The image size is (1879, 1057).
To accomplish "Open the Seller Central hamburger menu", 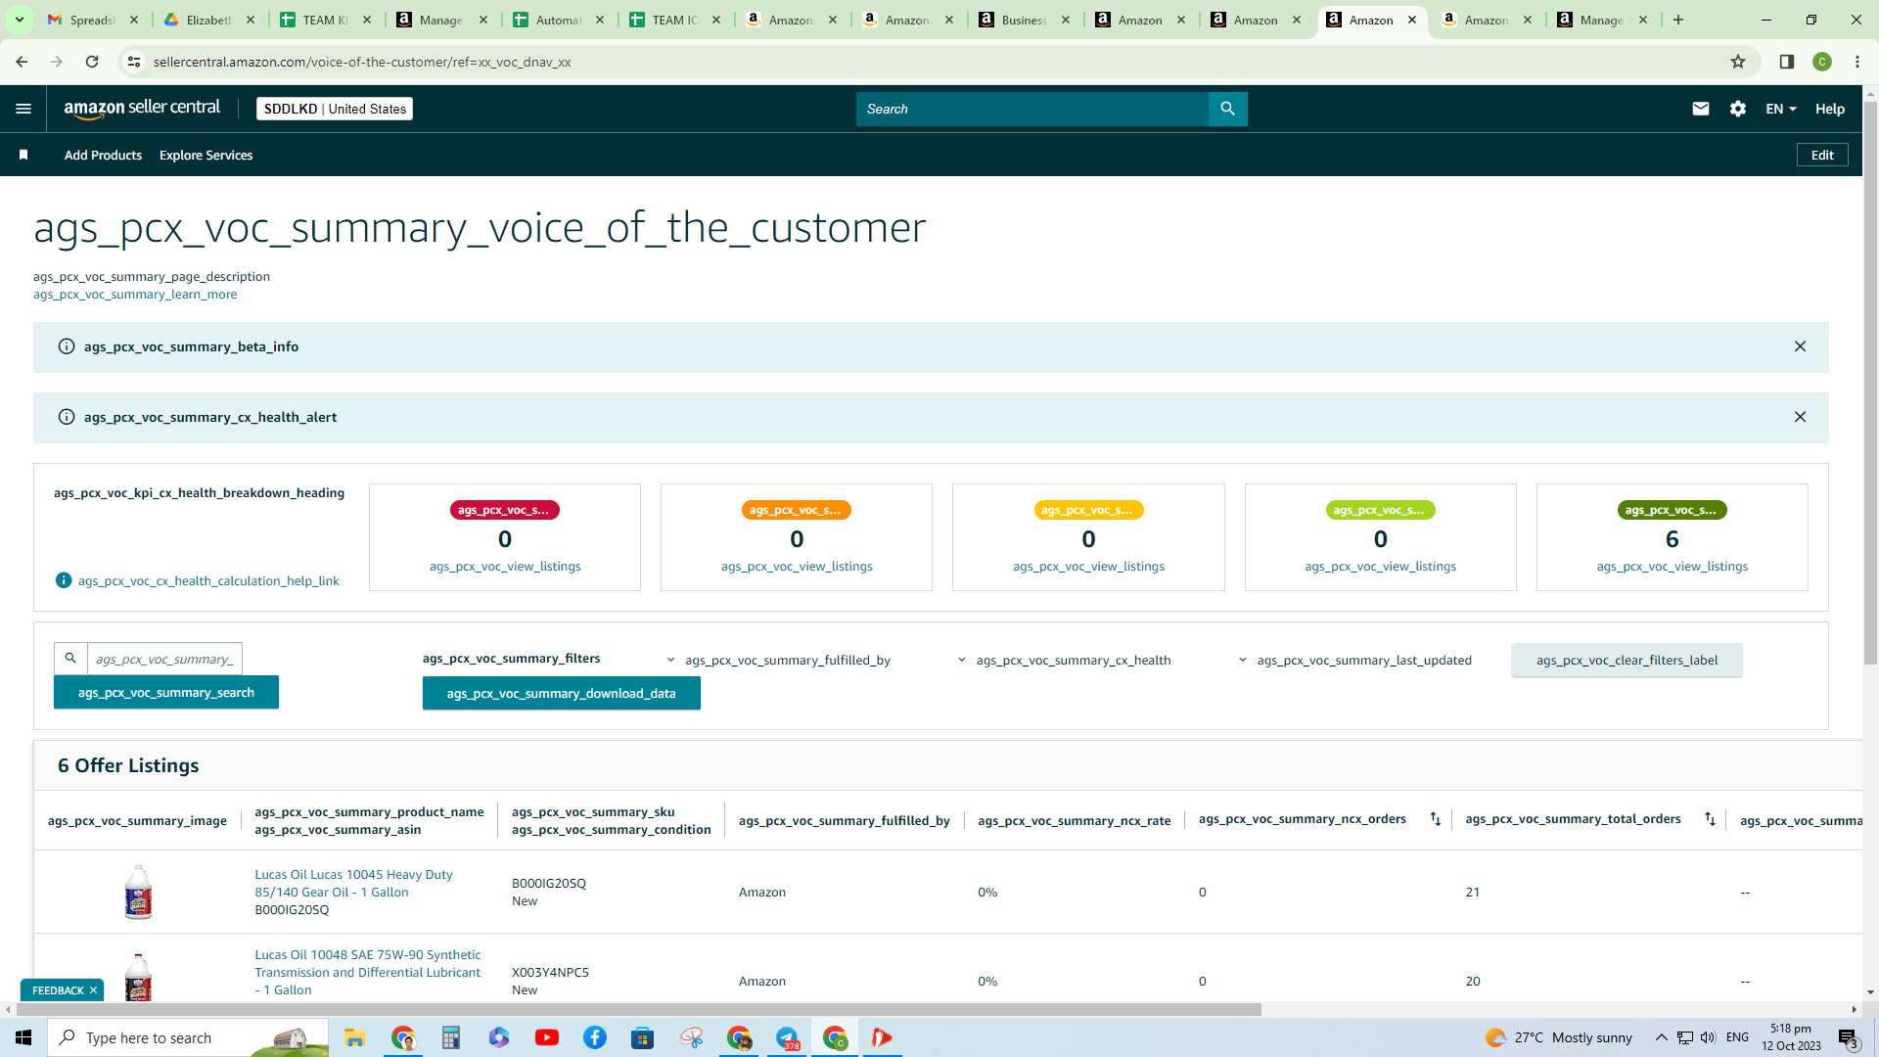I will click(23, 109).
